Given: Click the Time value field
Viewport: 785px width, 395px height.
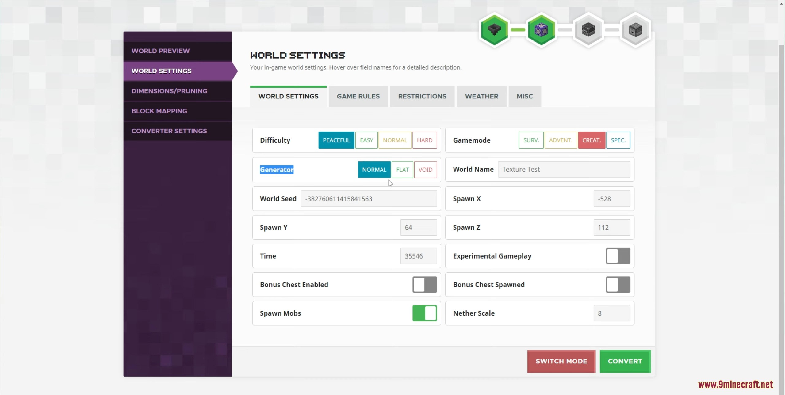Looking at the screenshot, I should 419,256.
